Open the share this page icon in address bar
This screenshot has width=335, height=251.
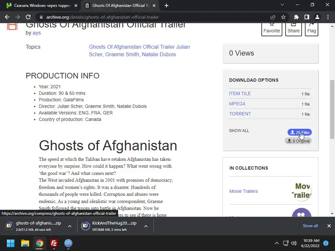point(273,17)
